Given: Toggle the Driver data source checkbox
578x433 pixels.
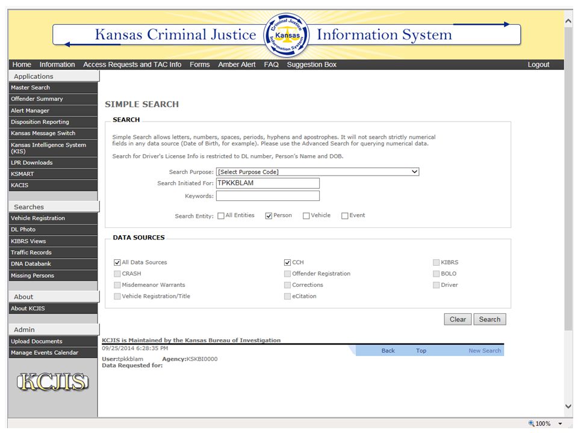Looking at the screenshot, I should click(436, 285).
